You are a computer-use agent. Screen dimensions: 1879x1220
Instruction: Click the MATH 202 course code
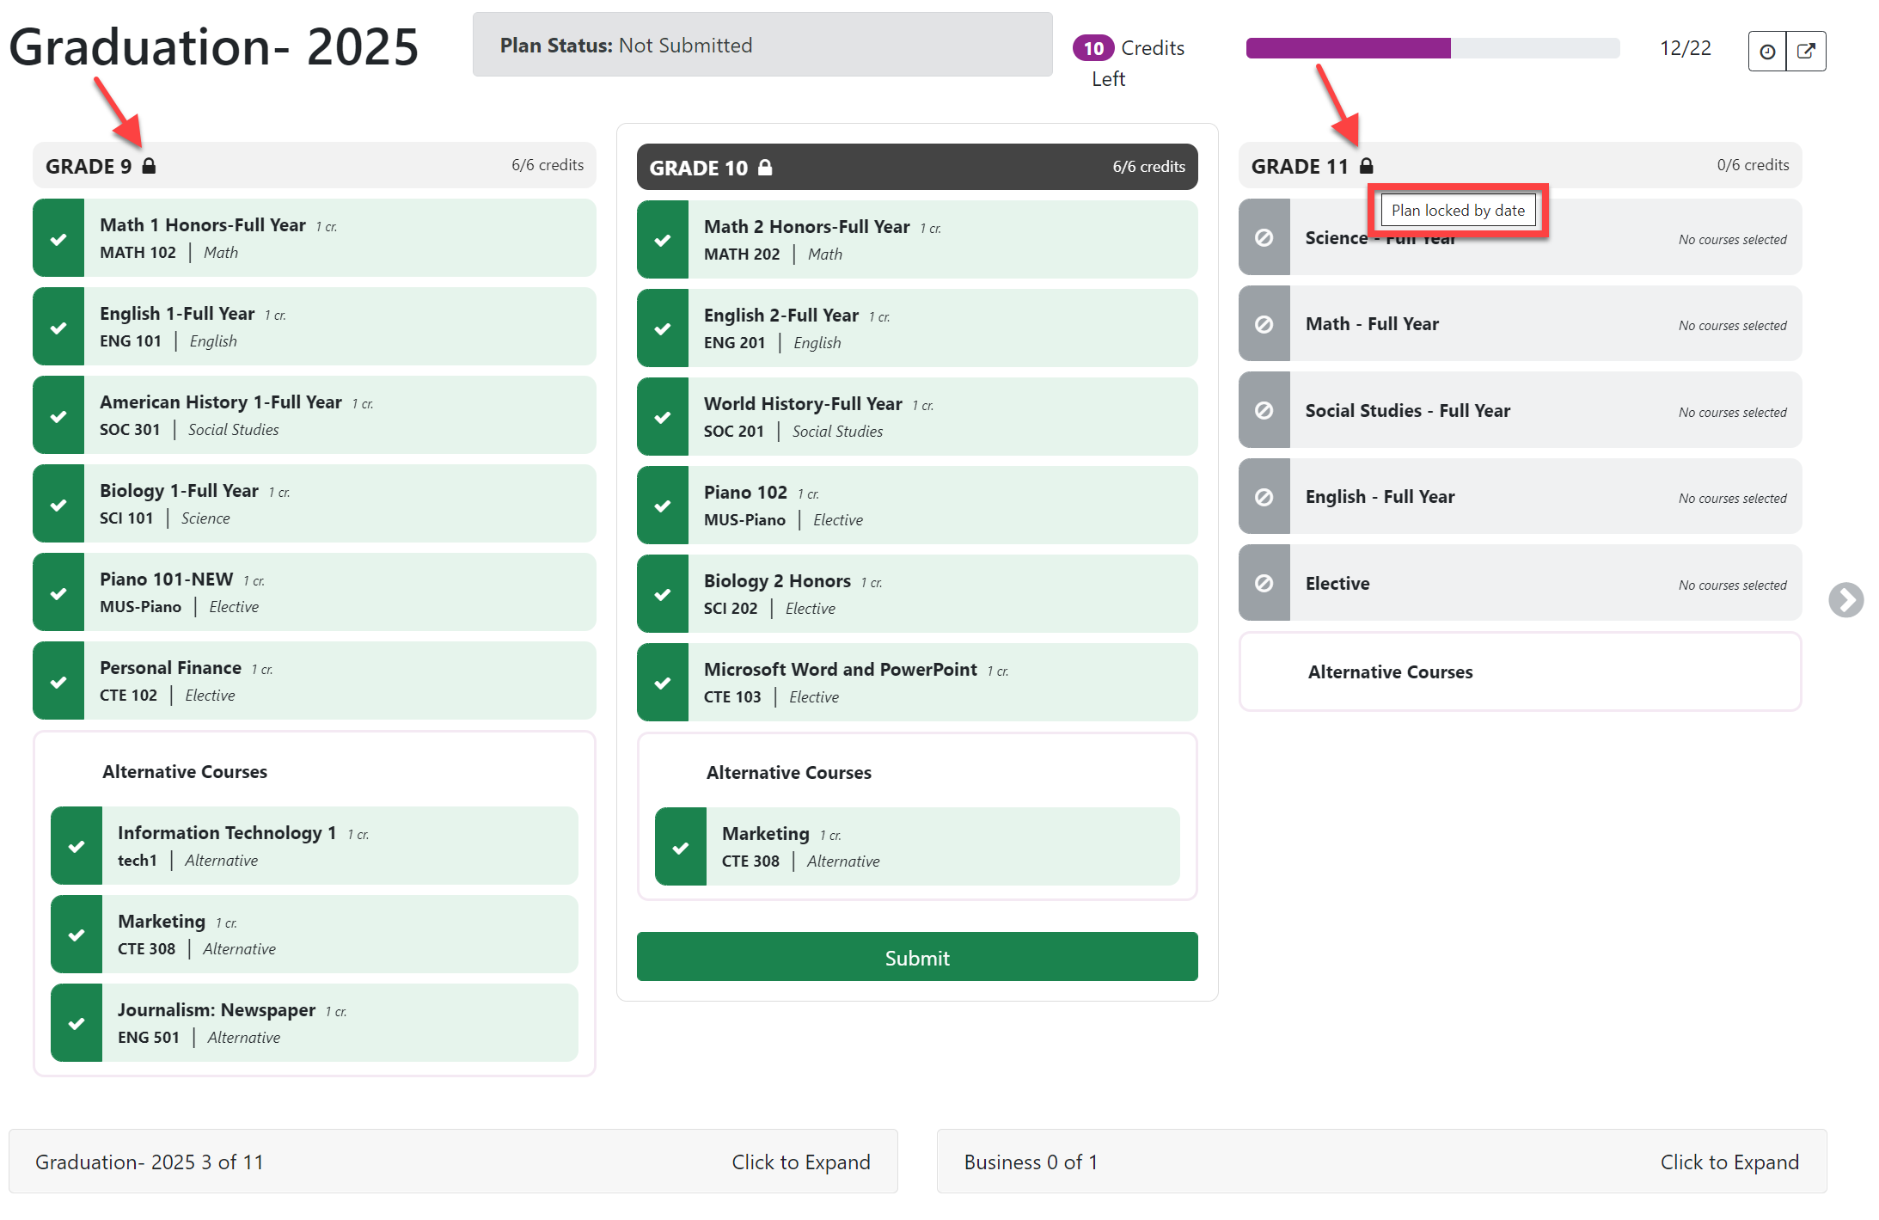(x=742, y=254)
